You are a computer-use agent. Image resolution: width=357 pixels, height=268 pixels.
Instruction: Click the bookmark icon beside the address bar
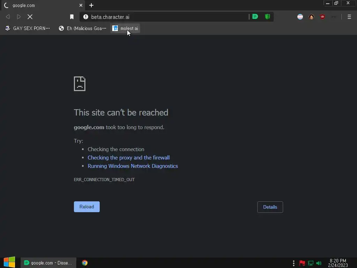pos(72,17)
